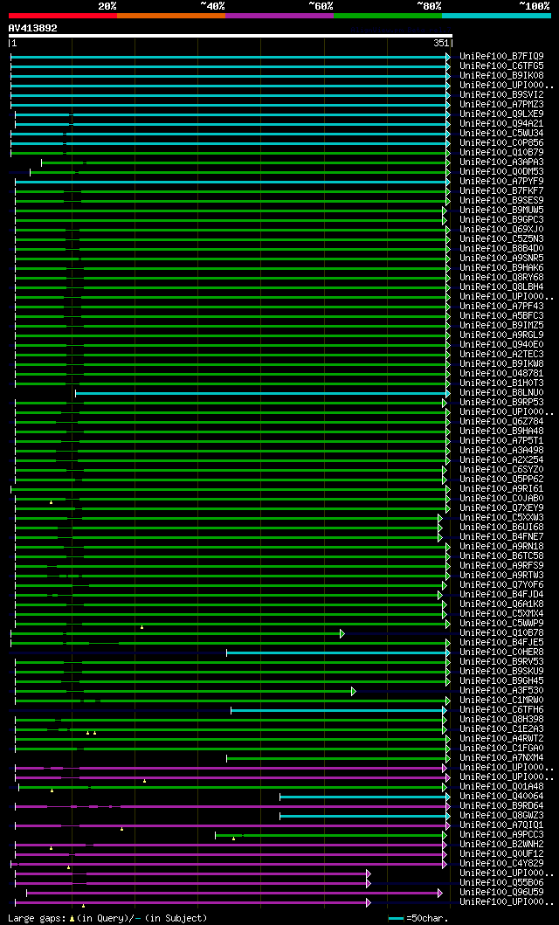Click the orange ~40% identity legend segment
The height and width of the screenshot is (925, 559).
pos(171,15)
